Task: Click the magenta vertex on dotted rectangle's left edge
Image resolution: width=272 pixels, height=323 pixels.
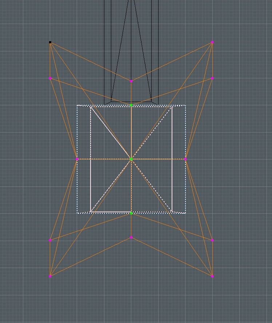Action: coord(77,159)
